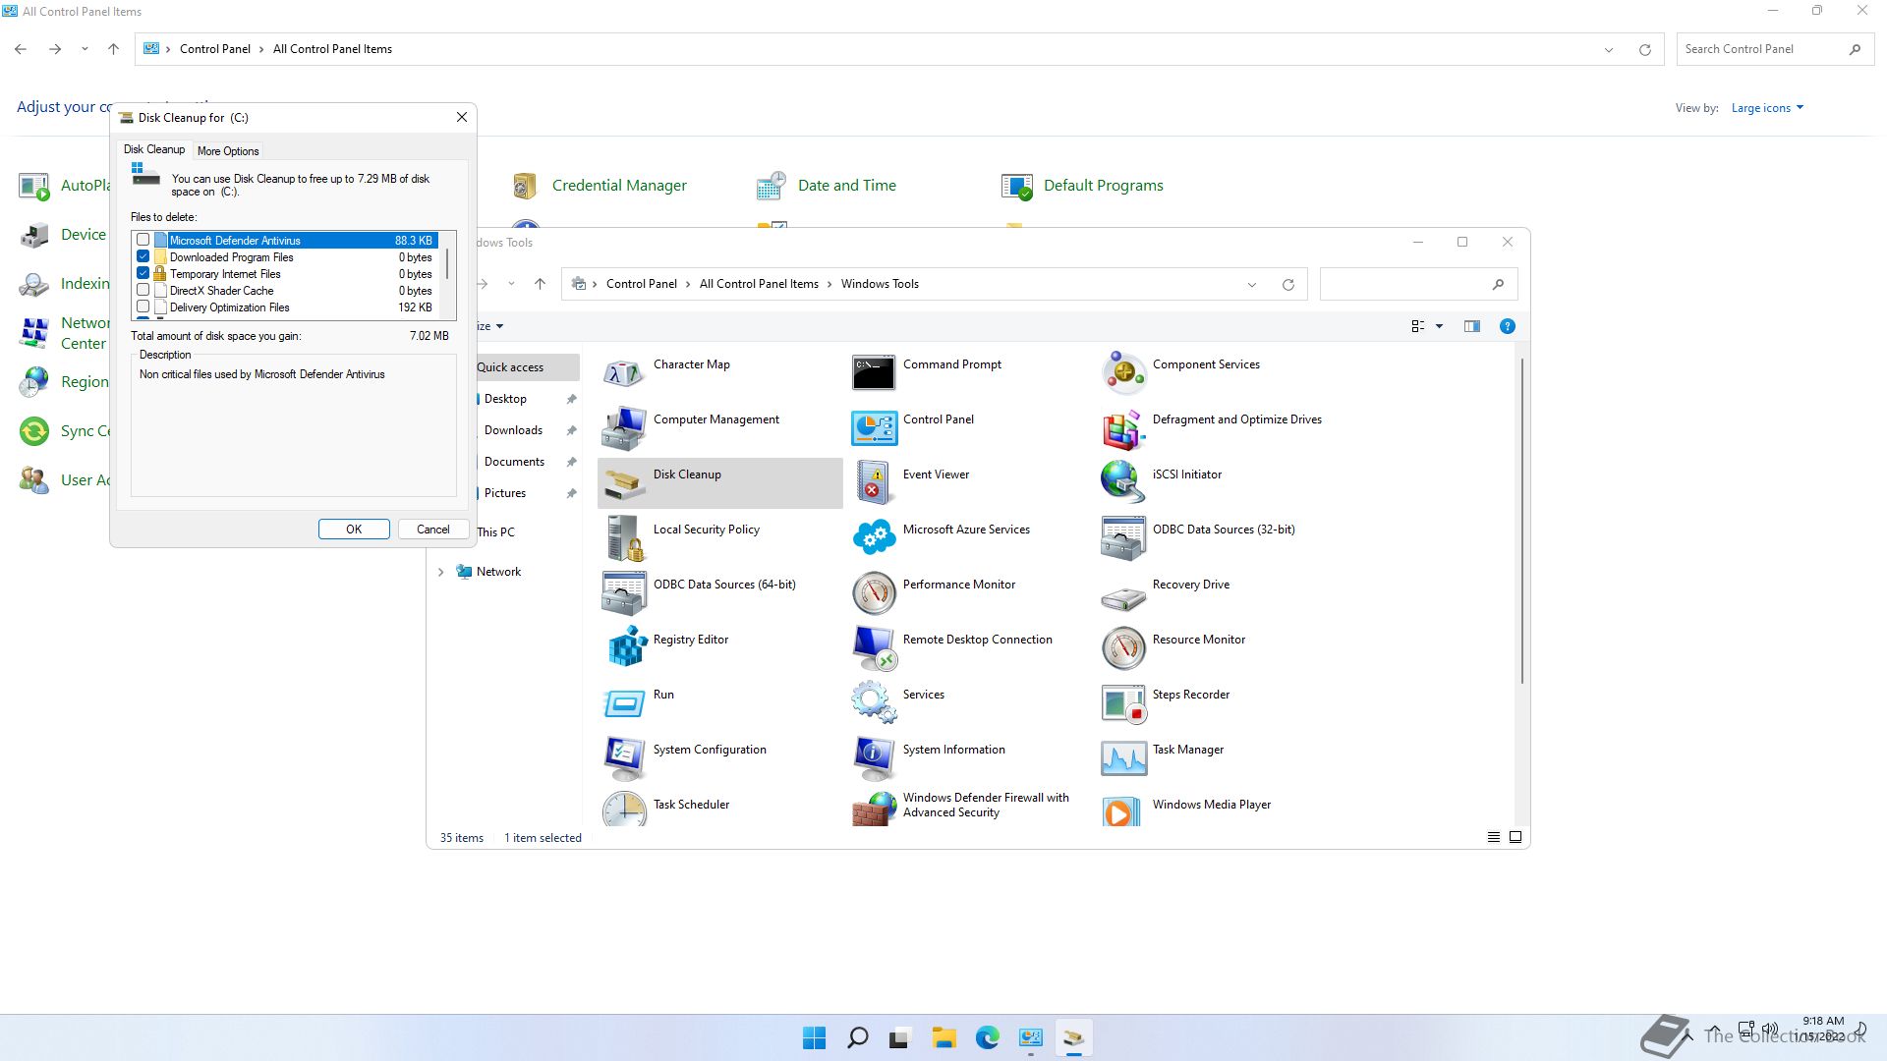This screenshot has width=1887, height=1061.
Task: Uncheck Temporary Internet Files checkbox
Action: point(143,273)
